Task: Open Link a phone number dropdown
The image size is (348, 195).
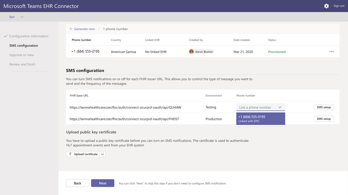Action: point(261,107)
